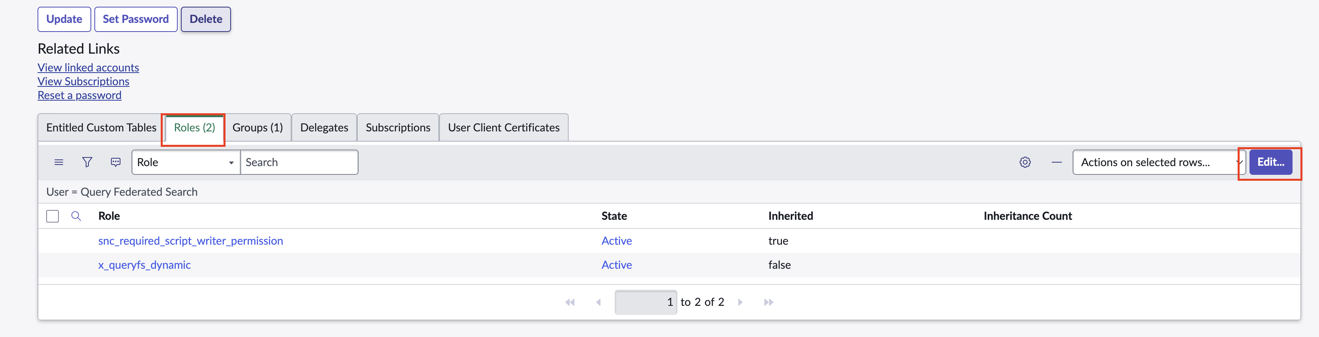Open the Groups (1) tab
1319x337 pixels.
[257, 127]
